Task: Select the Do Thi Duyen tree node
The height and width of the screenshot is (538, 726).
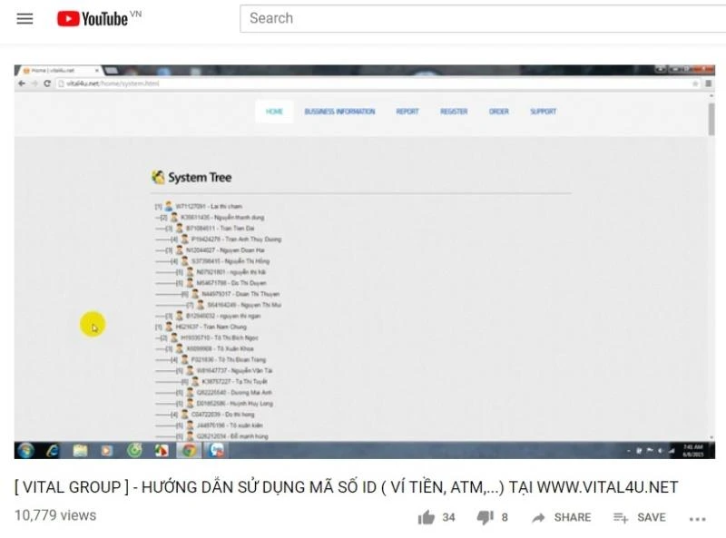Action: (x=231, y=283)
